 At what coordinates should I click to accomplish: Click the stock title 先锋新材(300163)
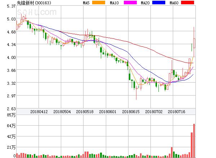(x=34, y=3)
